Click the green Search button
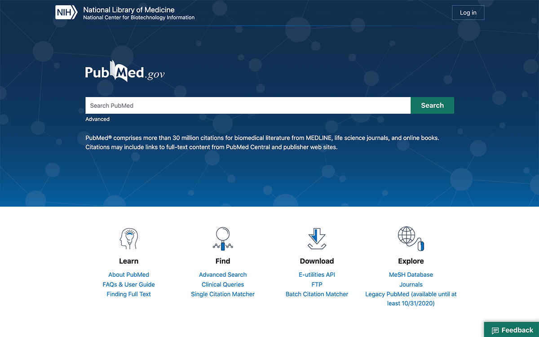539x337 pixels. [432, 106]
